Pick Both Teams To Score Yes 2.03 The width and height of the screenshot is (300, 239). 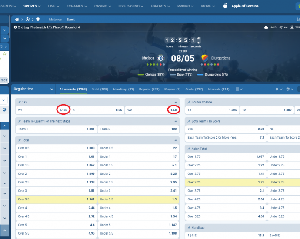pos(226,129)
